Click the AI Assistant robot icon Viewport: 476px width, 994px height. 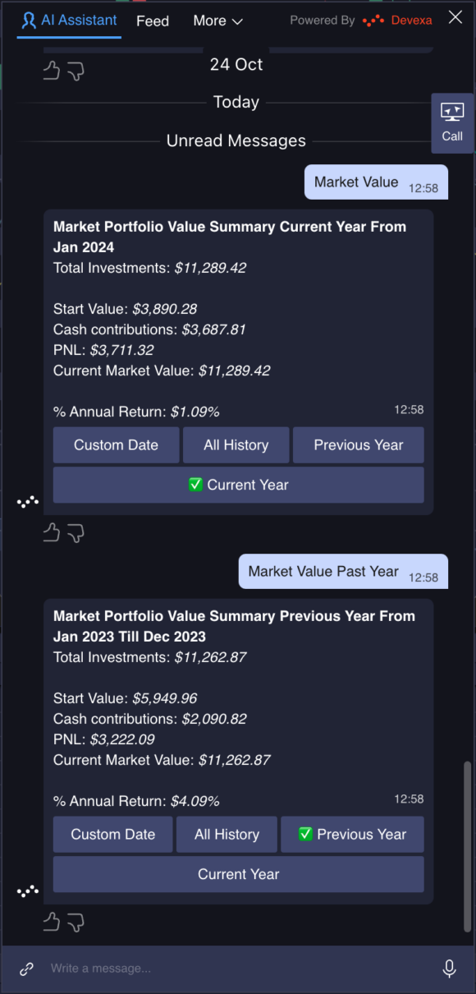coord(28,20)
